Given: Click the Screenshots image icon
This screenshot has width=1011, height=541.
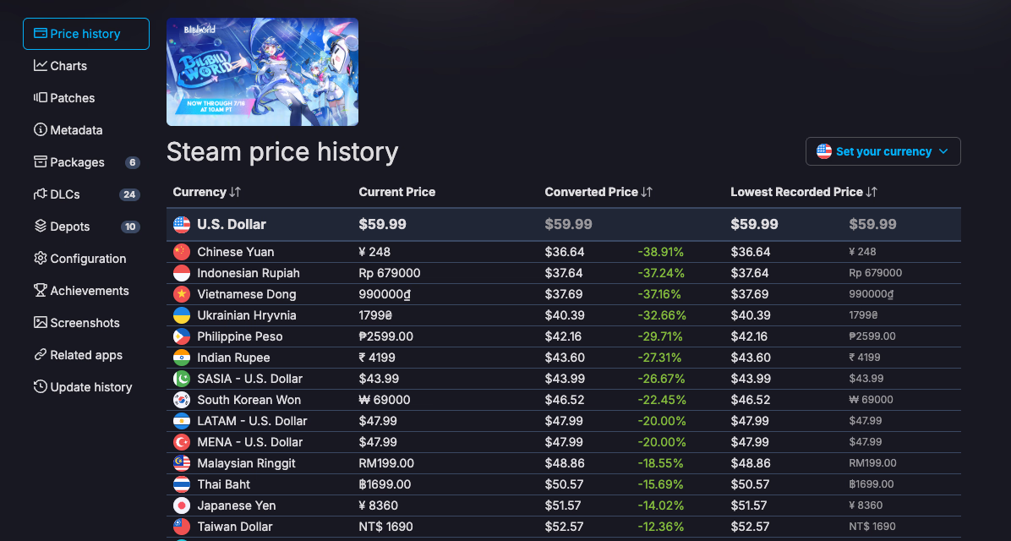Looking at the screenshot, I should [x=40, y=322].
